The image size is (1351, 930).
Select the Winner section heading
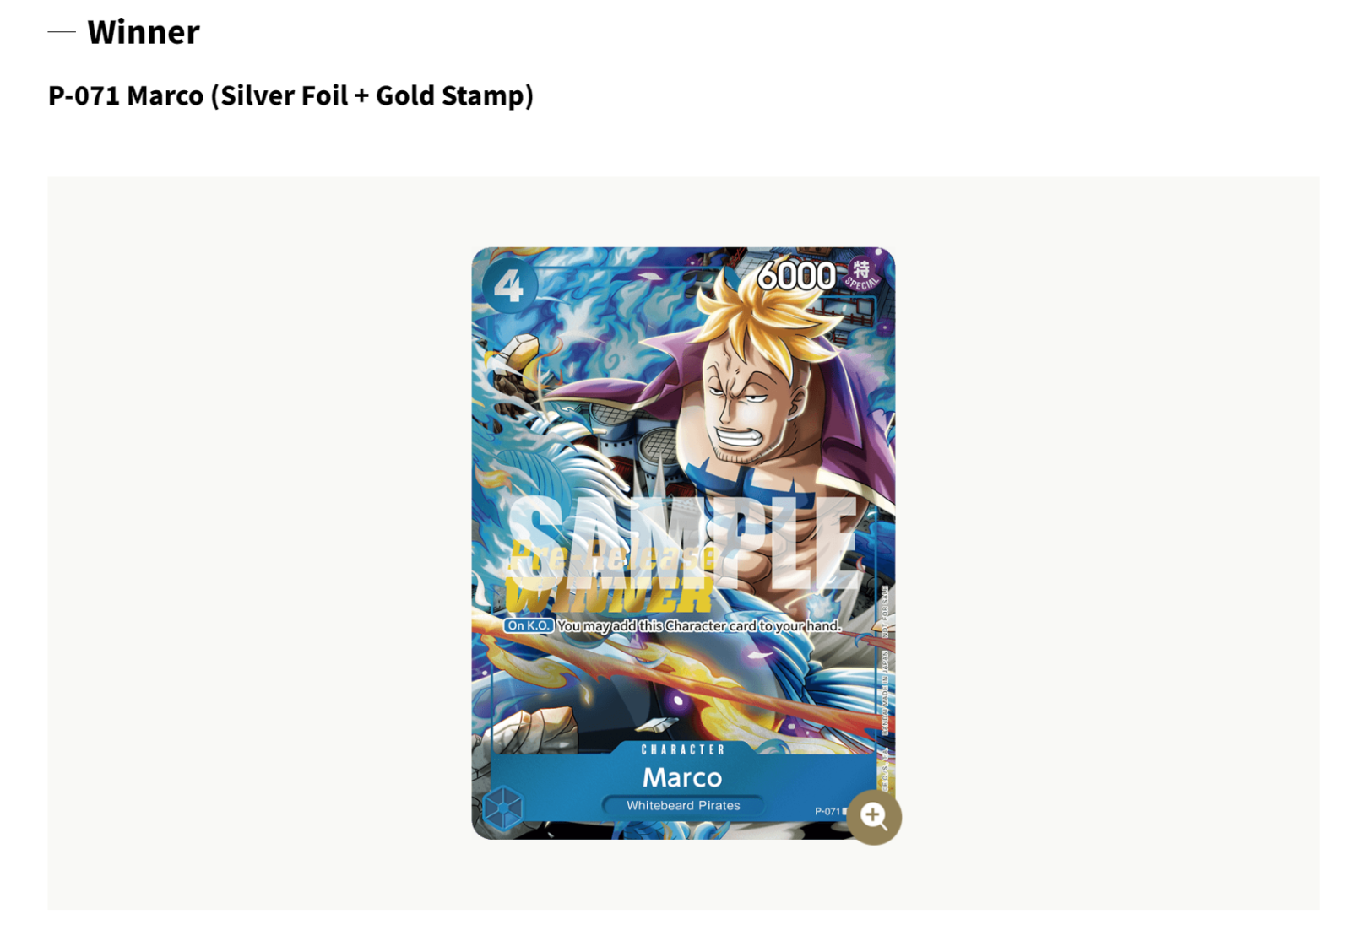click(144, 32)
